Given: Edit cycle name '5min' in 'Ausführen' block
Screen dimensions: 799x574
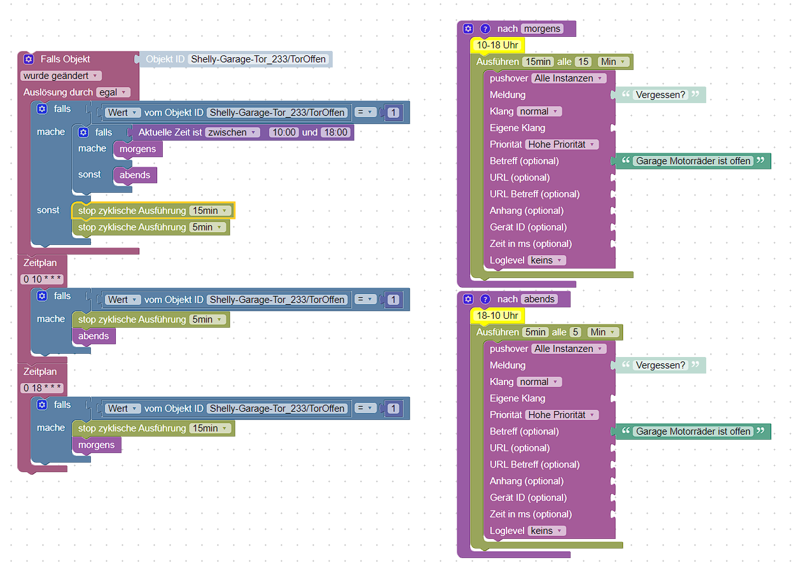Looking at the screenshot, I should click(535, 332).
